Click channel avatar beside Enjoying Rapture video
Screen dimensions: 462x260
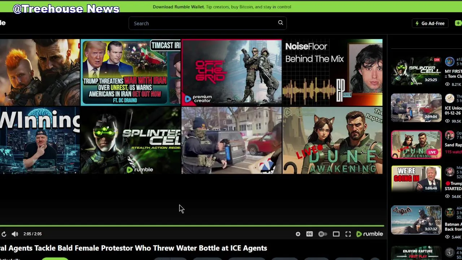coord(449,252)
